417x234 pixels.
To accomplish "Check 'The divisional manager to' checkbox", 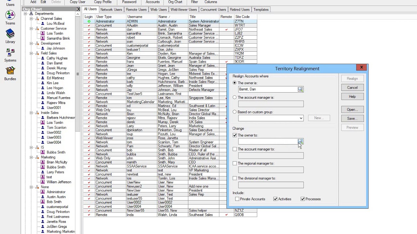I will pos(235,178).
